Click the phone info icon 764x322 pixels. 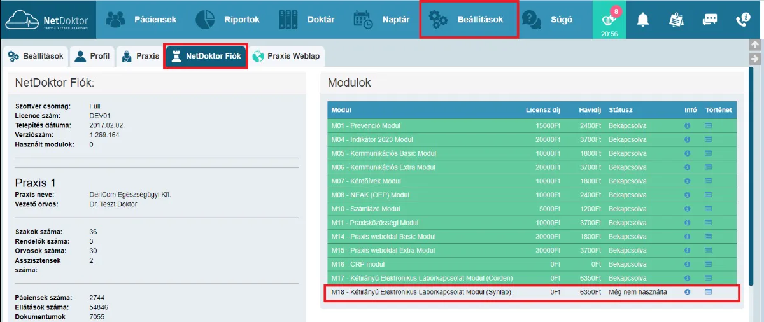click(743, 20)
